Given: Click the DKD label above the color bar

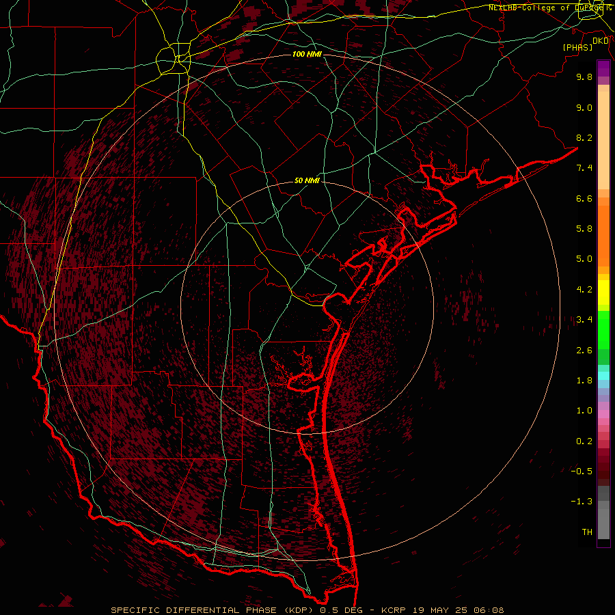Looking at the screenshot, I should tap(601, 40).
